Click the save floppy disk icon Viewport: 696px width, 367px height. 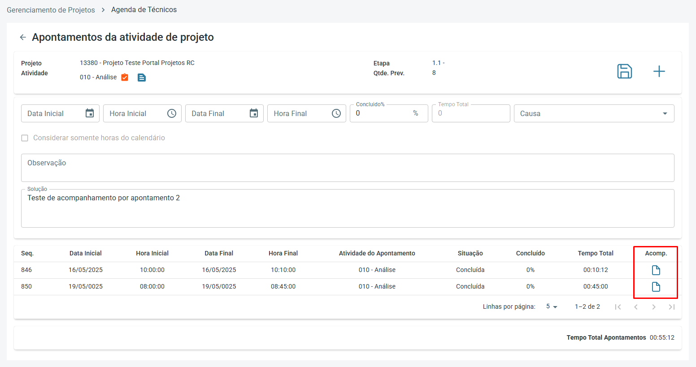(x=624, y=71)
